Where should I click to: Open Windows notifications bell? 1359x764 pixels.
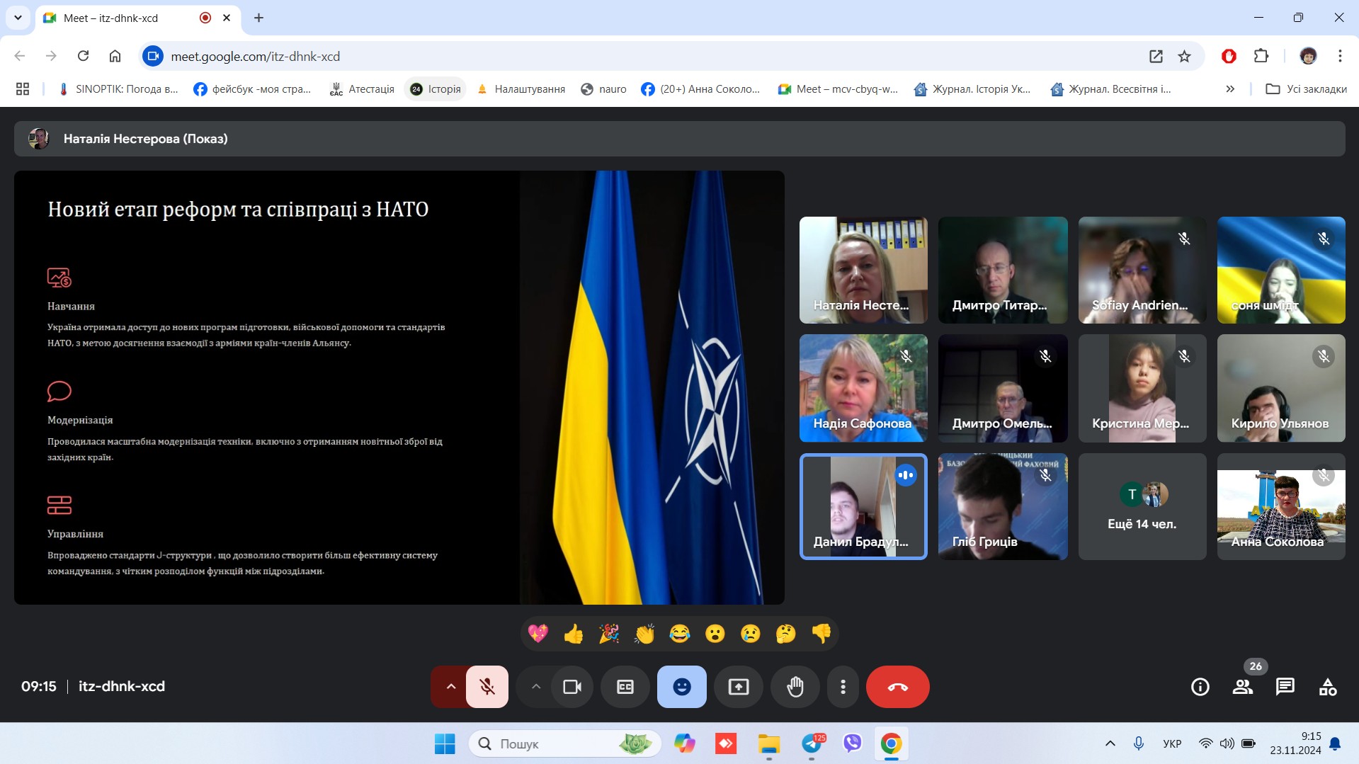[x=1335, y=743]
